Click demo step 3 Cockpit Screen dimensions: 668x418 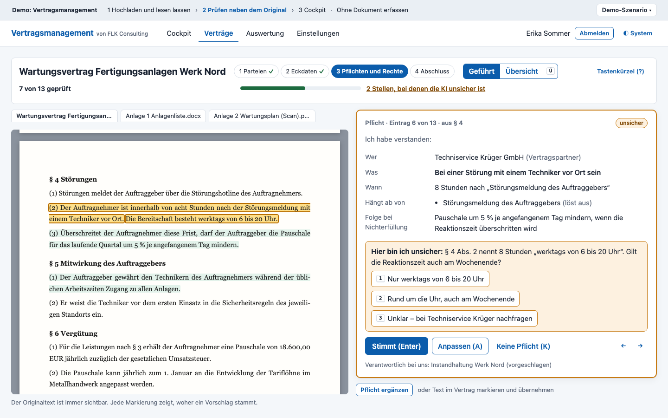312,10
